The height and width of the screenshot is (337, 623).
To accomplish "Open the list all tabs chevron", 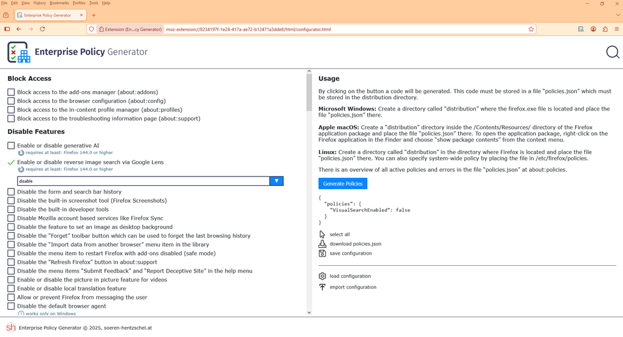I will tap(617, 15).
